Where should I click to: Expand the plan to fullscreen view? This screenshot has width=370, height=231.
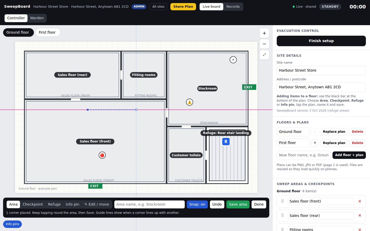[x=264, y=55]
